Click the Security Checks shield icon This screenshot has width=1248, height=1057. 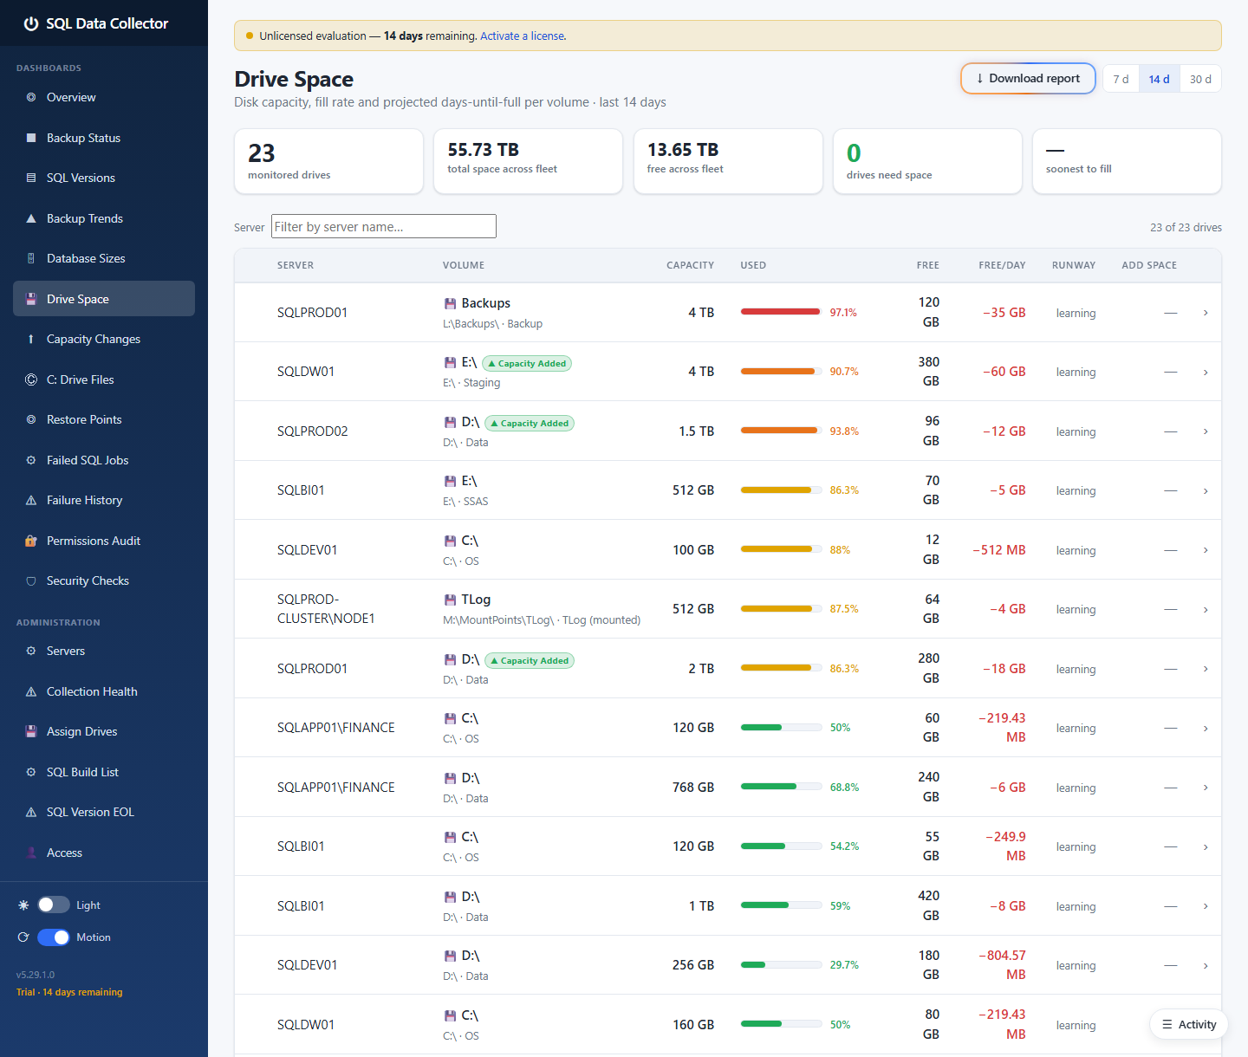(31, 580)
